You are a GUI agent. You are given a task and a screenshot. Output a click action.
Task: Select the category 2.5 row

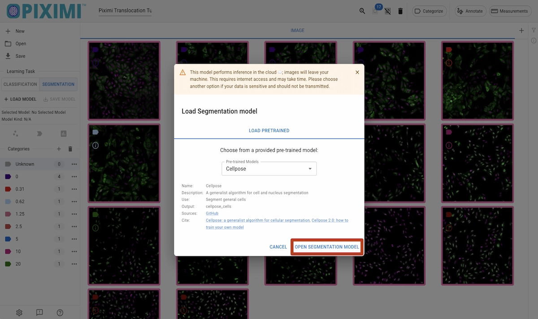point(40,227)
